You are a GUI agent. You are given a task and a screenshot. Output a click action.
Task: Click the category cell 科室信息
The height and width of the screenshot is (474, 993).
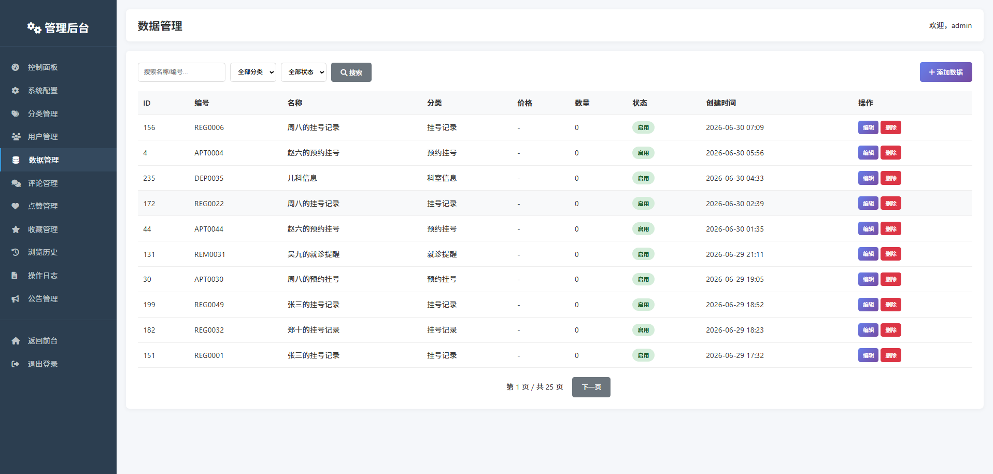click(442, 178)
